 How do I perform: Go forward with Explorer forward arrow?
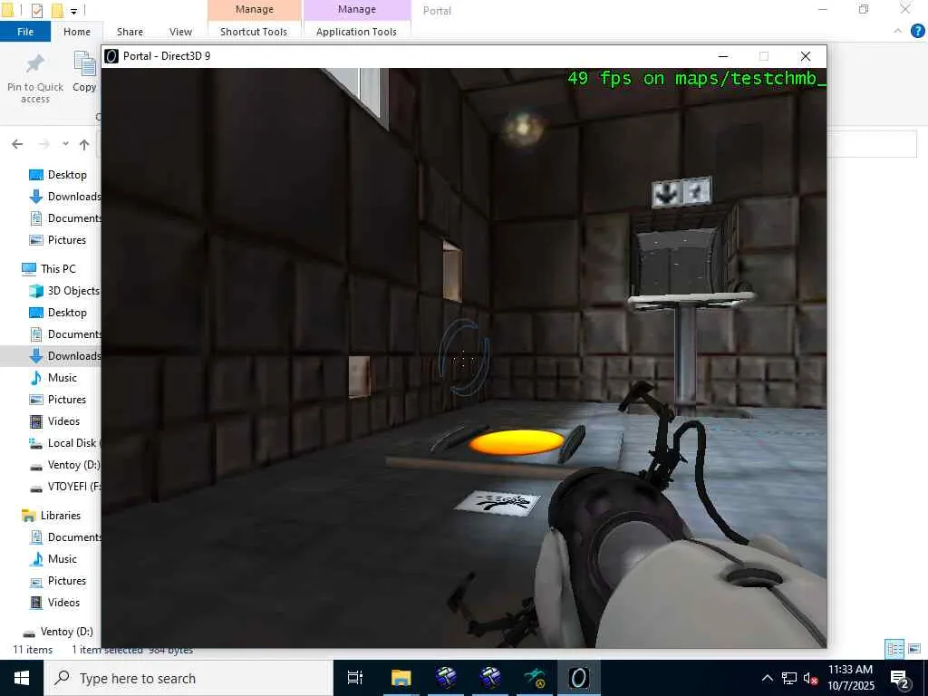43,144
